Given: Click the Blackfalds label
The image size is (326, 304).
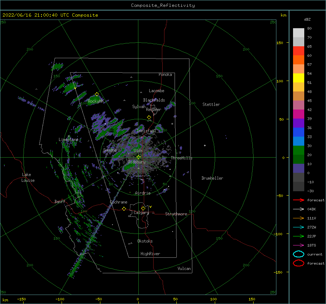Looking at the screenshot, I should (x=154, y=100).
